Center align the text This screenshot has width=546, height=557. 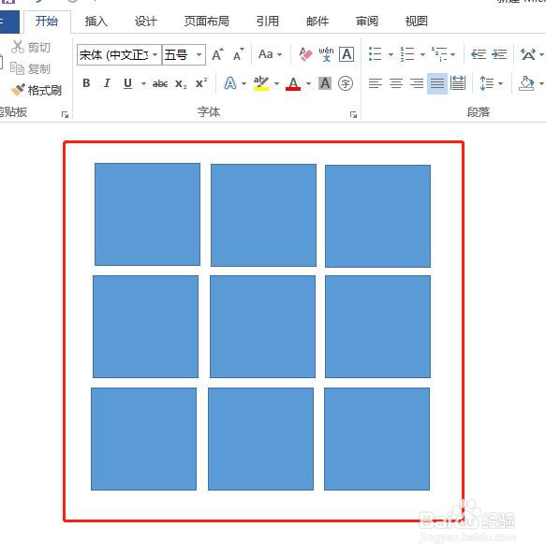pyautogui.click(x=396, y=83)
